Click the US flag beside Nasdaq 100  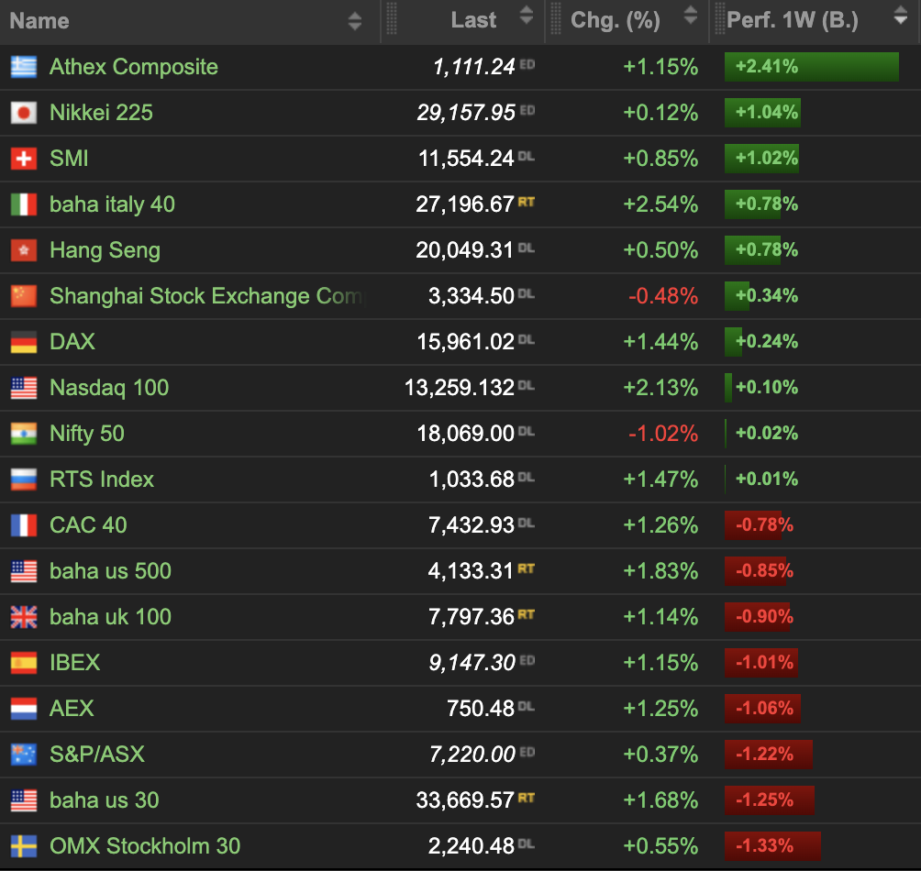(x=24, y=388)
